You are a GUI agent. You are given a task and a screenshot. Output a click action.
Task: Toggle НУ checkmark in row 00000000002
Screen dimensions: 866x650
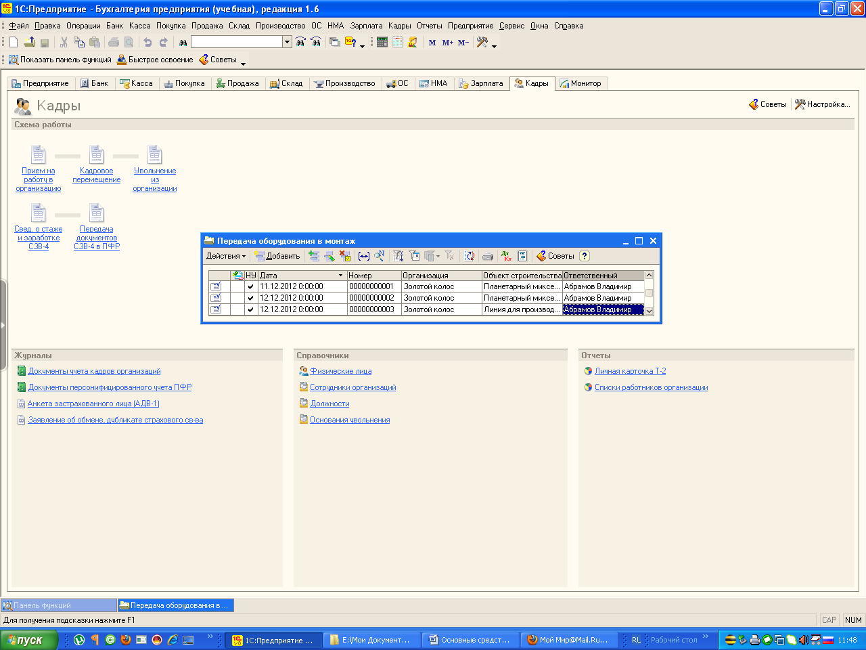point(251,298)
